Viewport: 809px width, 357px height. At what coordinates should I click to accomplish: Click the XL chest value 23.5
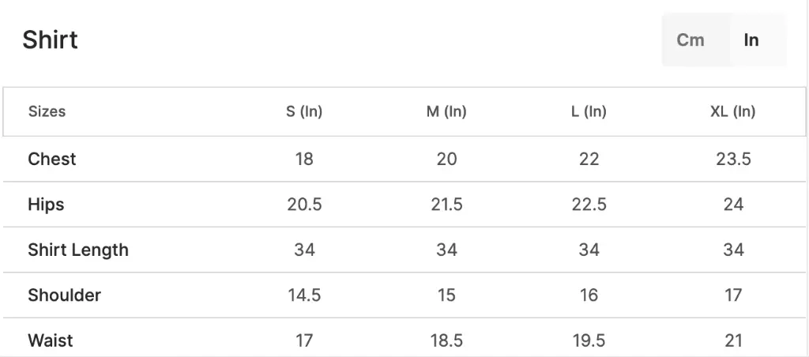tap(733, 159)
